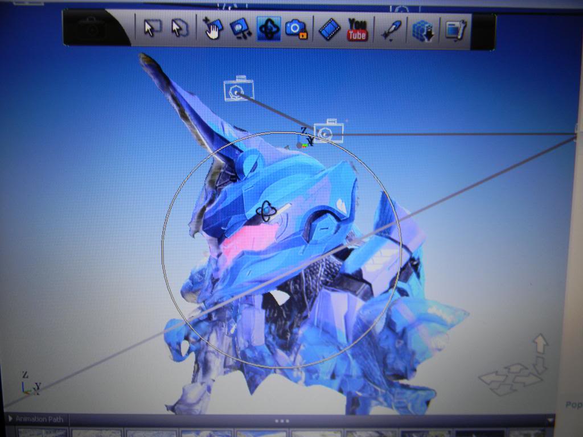Click the mesh cube download icon
This screenshot has width=583, height=437.
pyautogui.click(x=423, y=31)
